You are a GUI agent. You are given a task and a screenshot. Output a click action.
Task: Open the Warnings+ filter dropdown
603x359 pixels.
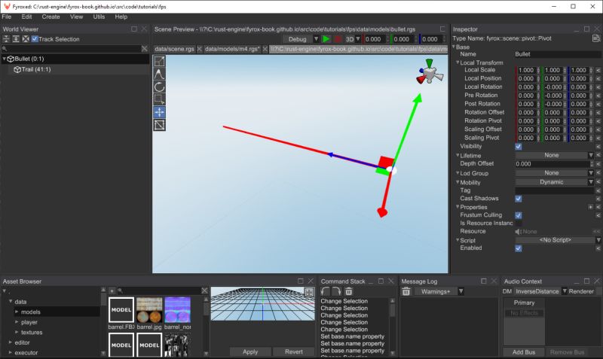point(439,291)
